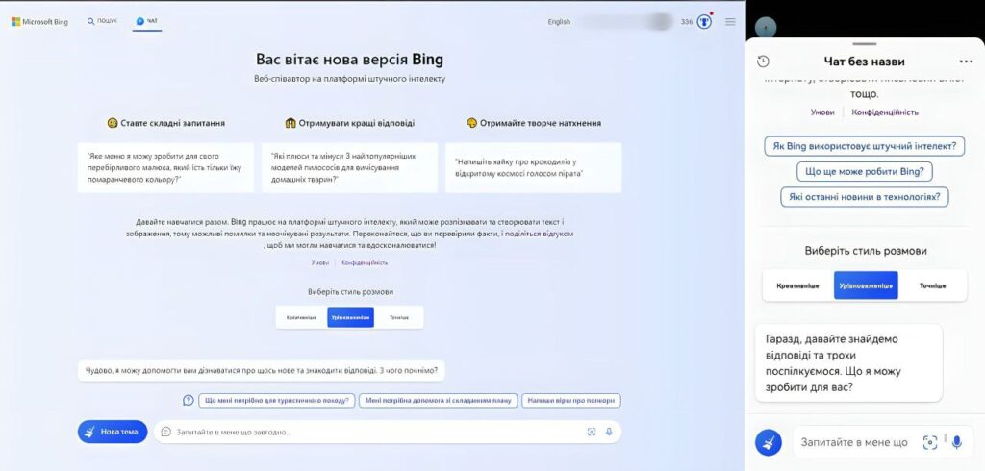Click the 'Чудово, я можу допомогти' greeting message

(262, 370)
